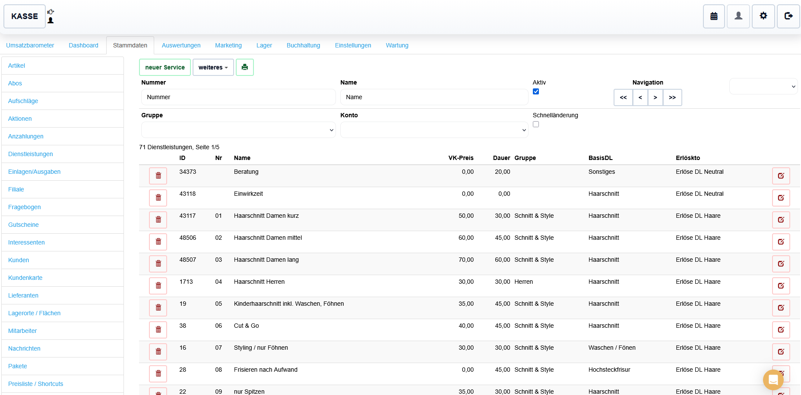Image resolution: width=801 pixels, height=395 pixels.
Task: Delete the Beratung service row
Action: tap(158, 176)
